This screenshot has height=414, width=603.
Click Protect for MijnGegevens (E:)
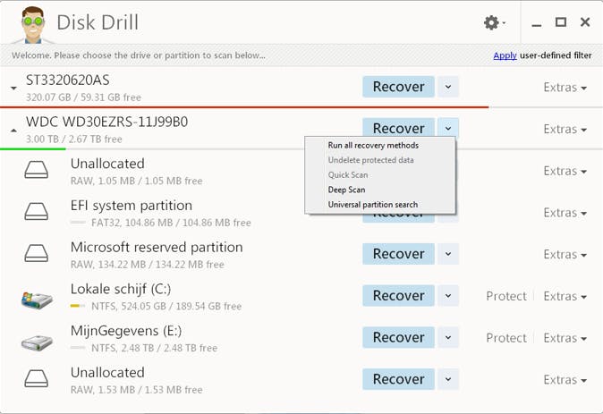tap(506, 338)
